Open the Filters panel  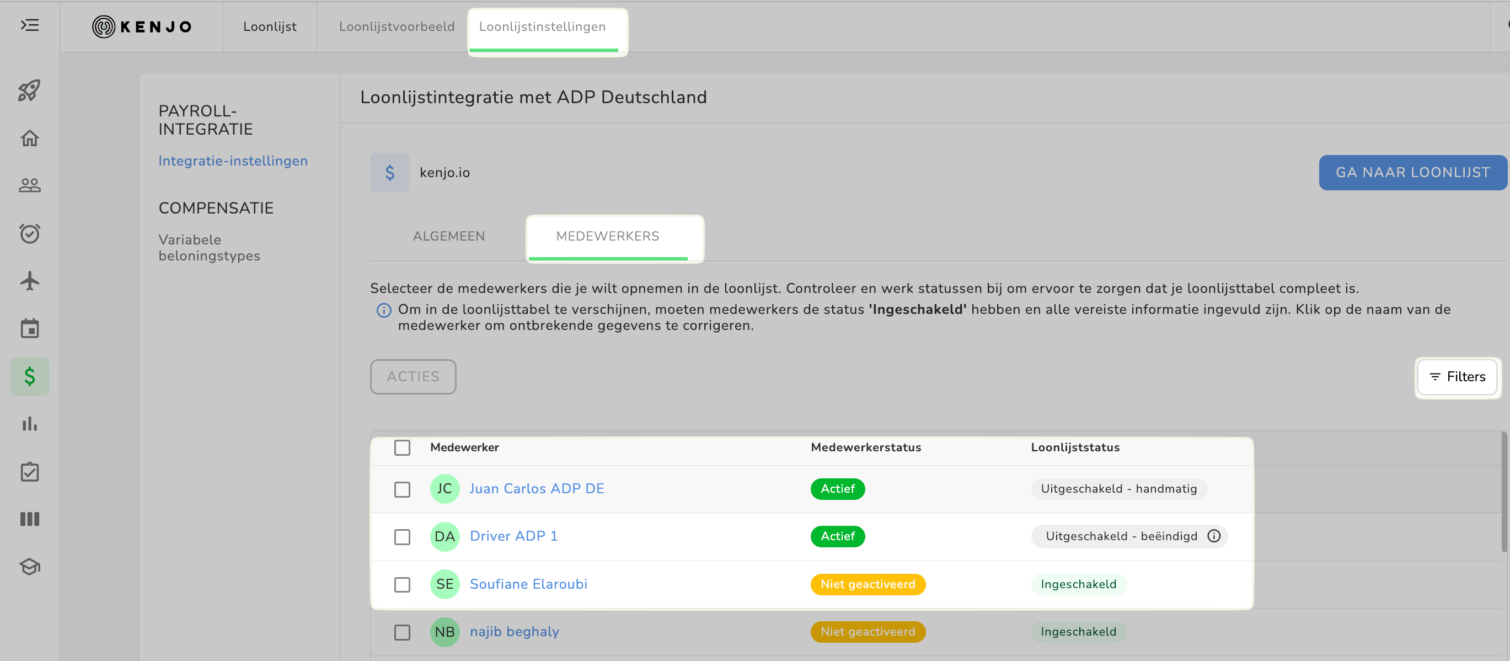coord(1457,376)
